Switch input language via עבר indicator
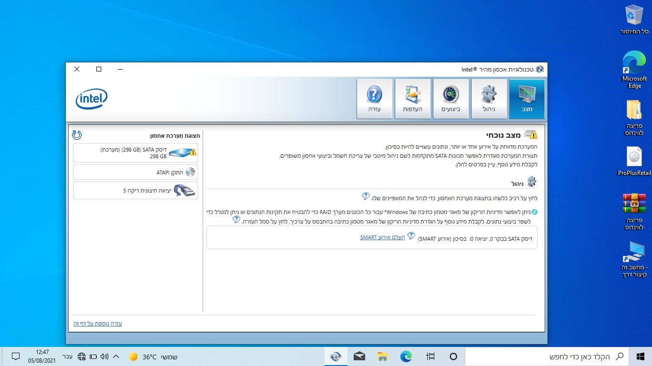 point(68,356)
